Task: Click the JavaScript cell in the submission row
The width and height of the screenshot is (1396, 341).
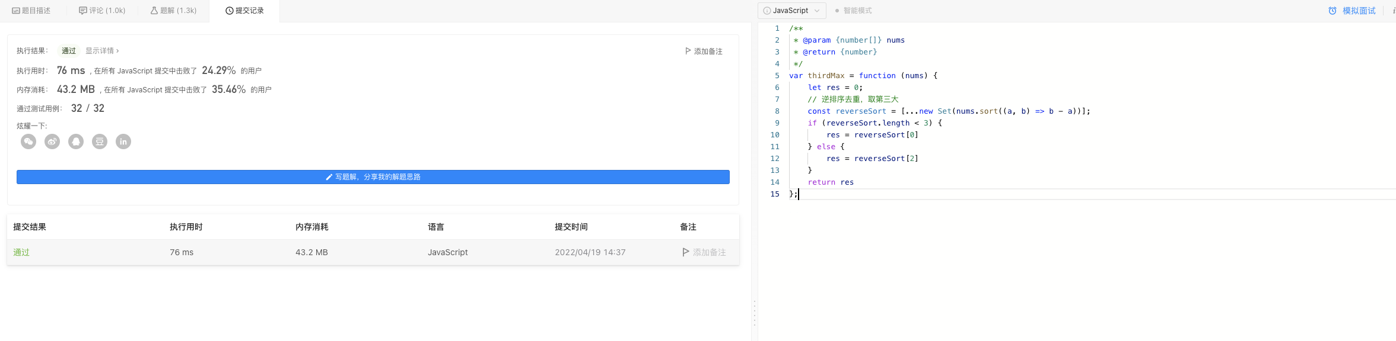Action: pos(448,252)
